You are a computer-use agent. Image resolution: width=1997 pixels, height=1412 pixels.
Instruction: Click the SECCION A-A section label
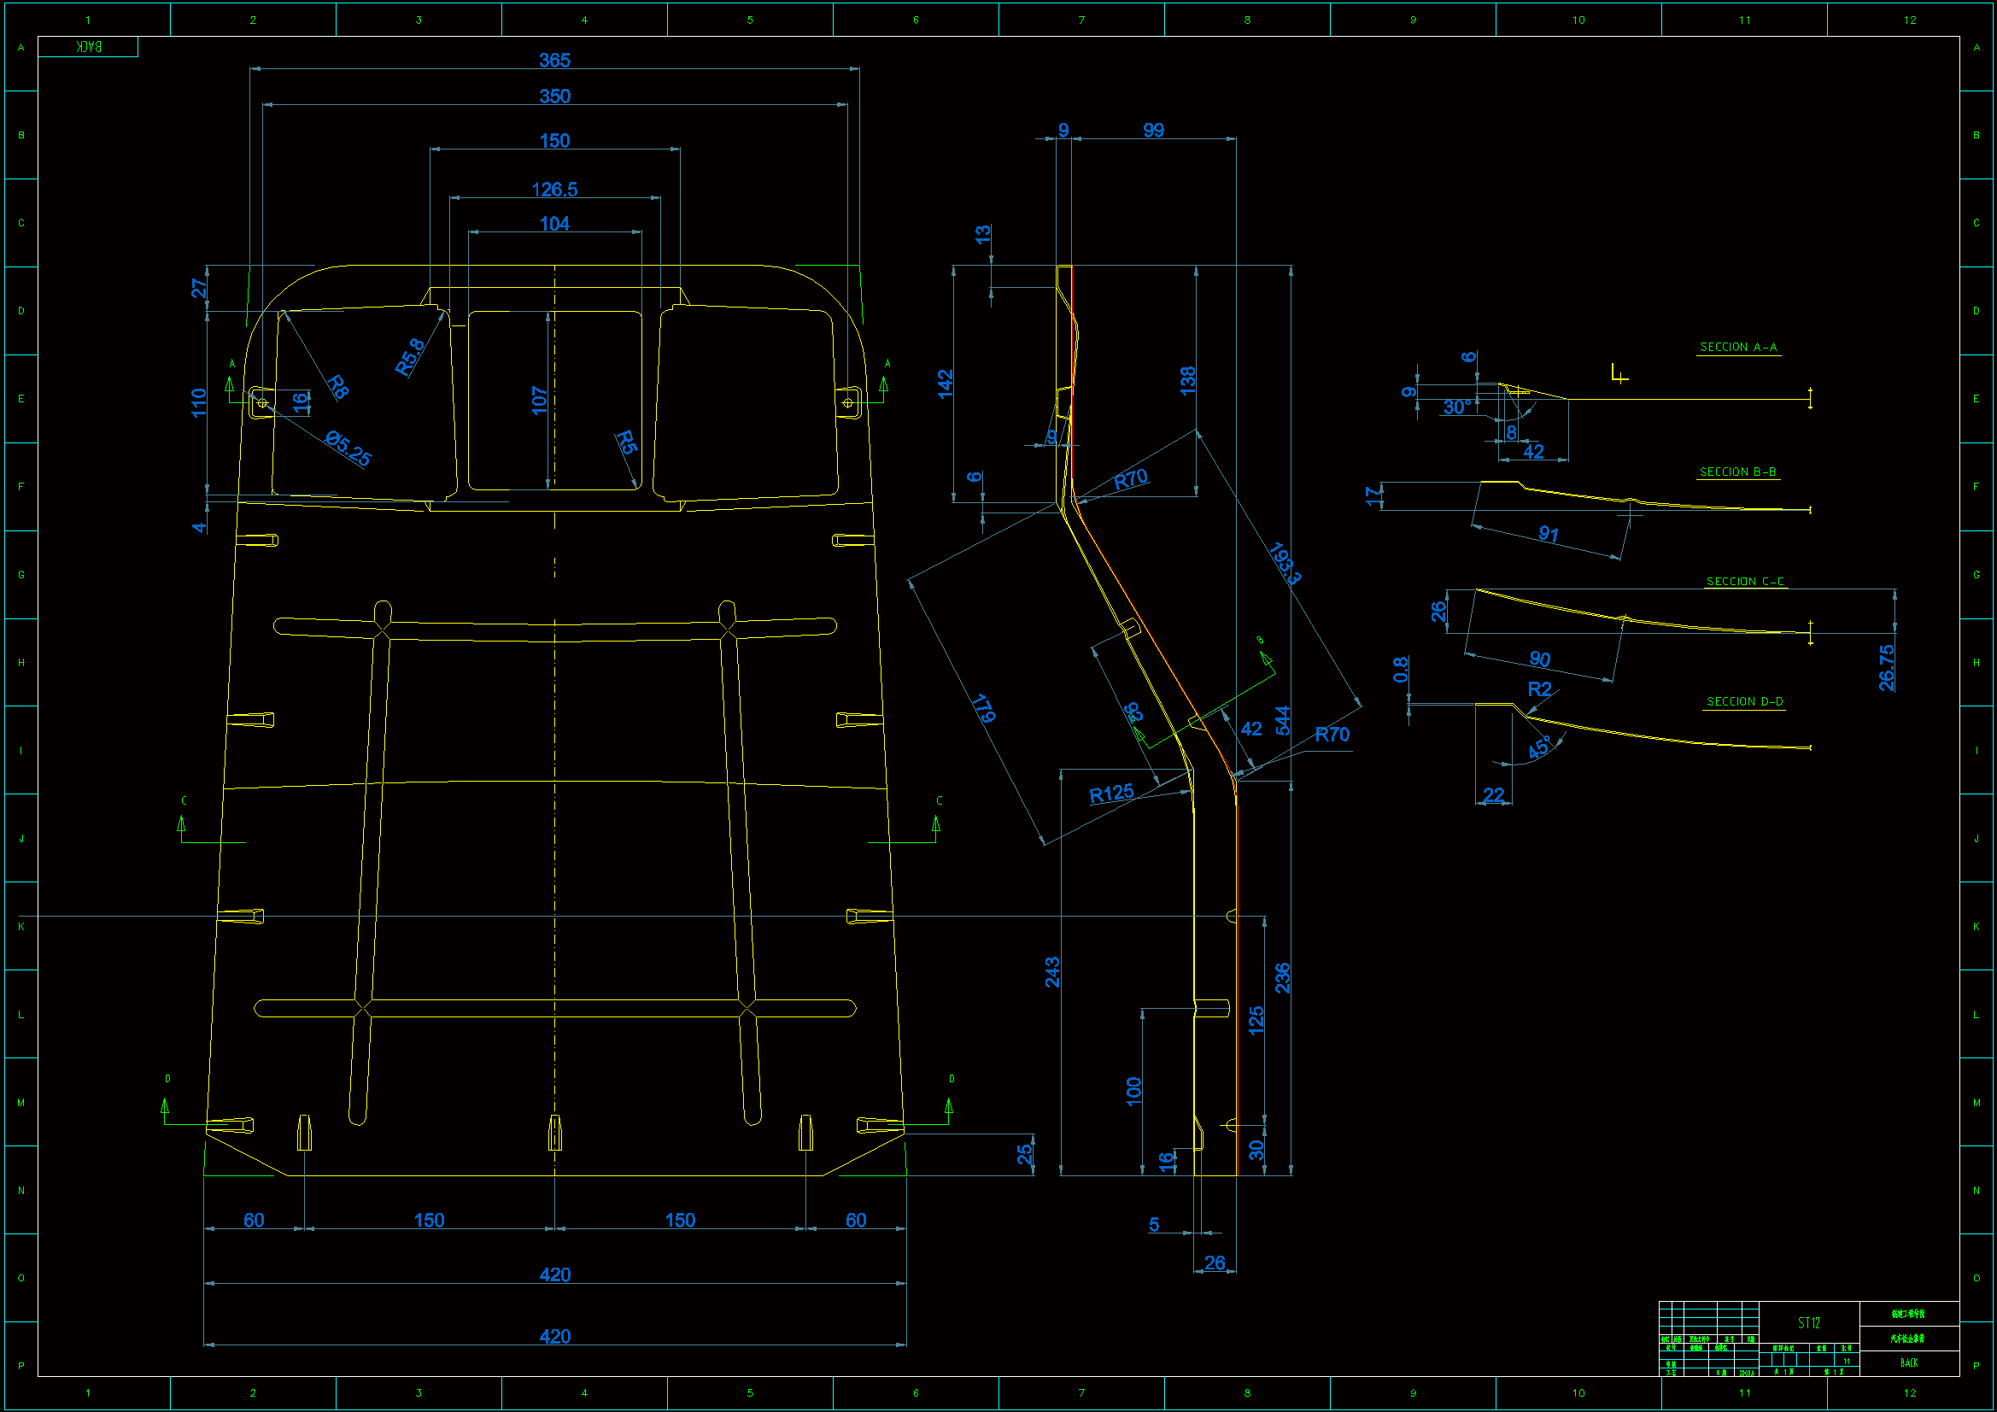pyautogui.click(x=1737, y=347)
